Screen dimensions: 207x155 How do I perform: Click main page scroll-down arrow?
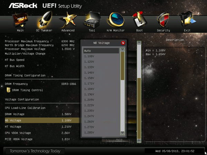139,141
